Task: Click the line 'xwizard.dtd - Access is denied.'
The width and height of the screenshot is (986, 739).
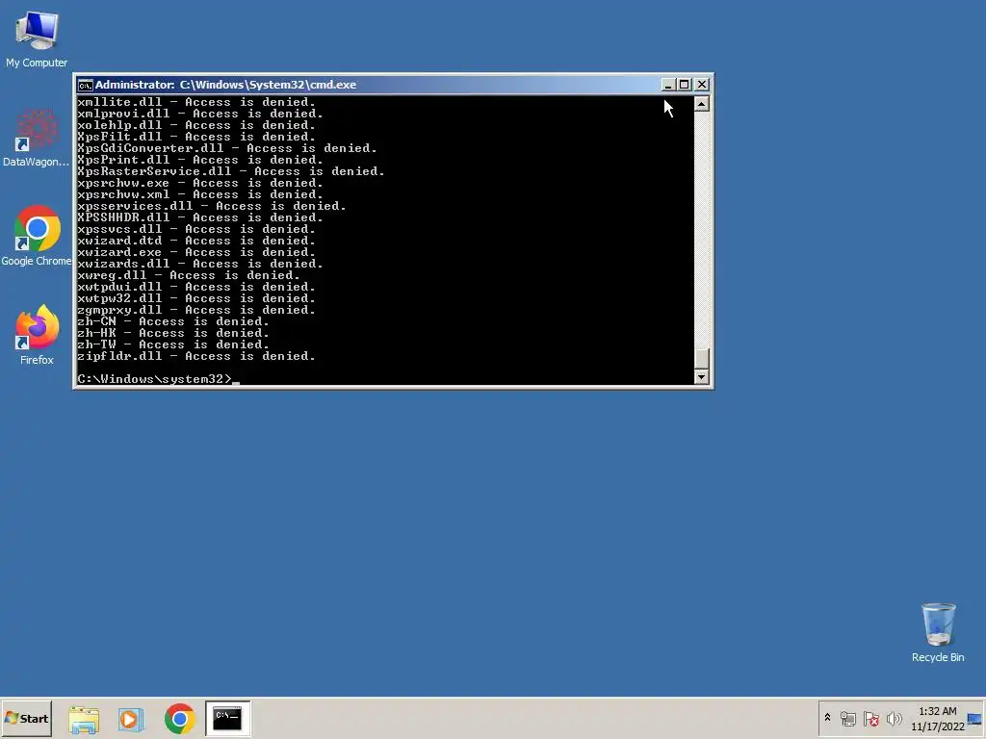Action: coord(196,241)
